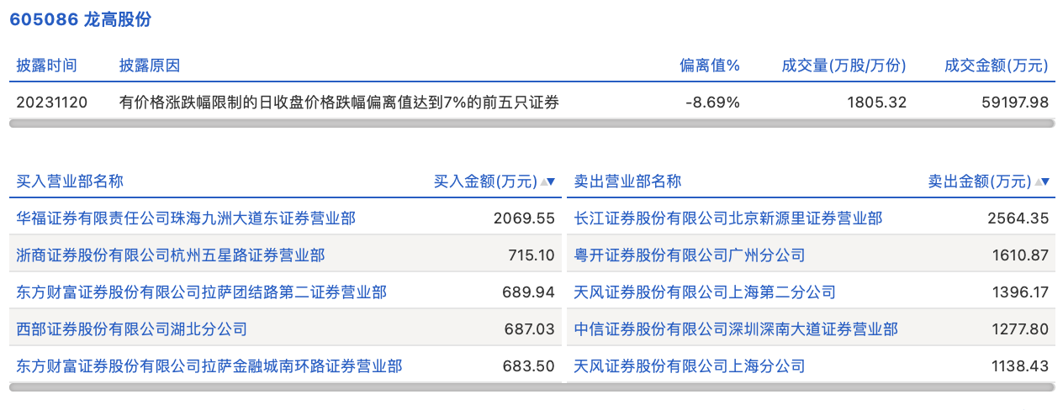Click the 卖出金额(万元) column header
This screenshot has width=1063, height=410.
click(x=979, y=181)
